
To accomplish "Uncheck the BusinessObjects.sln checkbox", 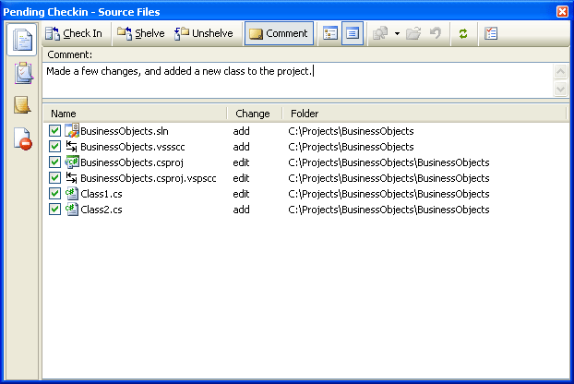I will pyautogui.click(x=54, y=131).
